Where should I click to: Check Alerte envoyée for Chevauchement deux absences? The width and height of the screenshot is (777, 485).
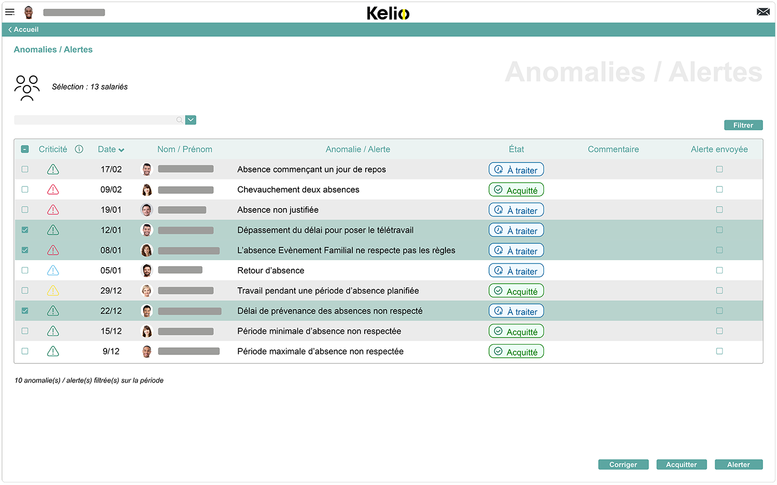(719, 189)
